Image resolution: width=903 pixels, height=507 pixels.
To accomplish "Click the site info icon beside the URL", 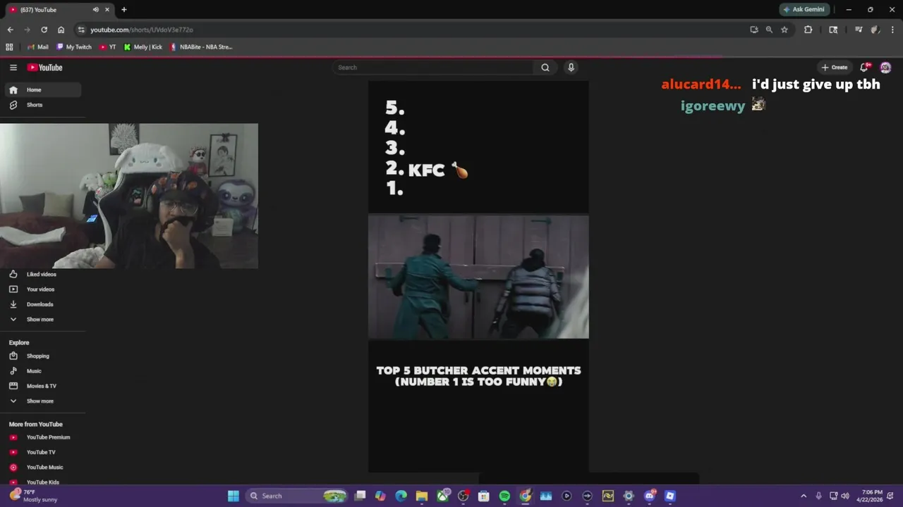I will [x=81, y=30].
